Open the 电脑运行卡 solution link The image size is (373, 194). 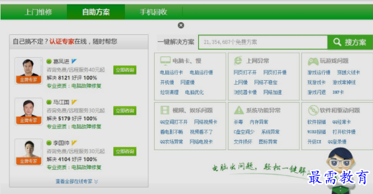pyautogui.click(x=171, y=72)
